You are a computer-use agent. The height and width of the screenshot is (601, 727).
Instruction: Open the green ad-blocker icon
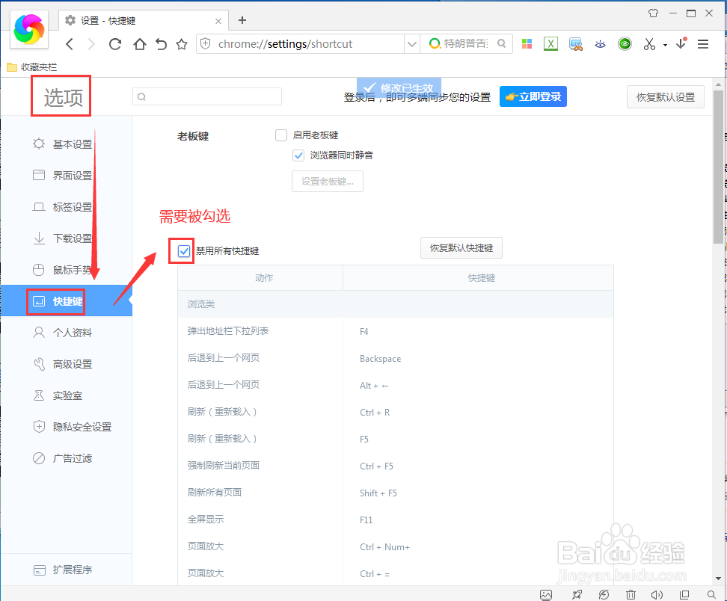[625, 43]
